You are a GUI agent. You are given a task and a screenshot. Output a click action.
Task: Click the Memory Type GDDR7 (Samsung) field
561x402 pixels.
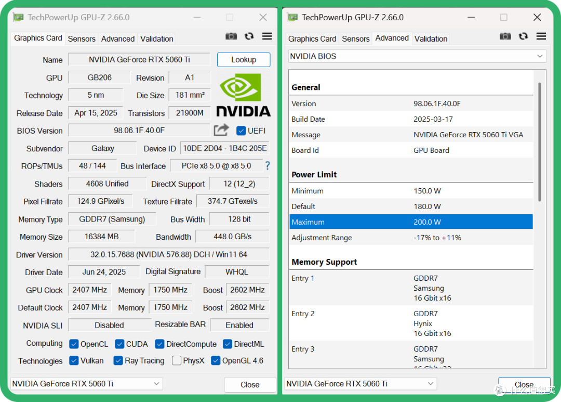pos(112,219)
